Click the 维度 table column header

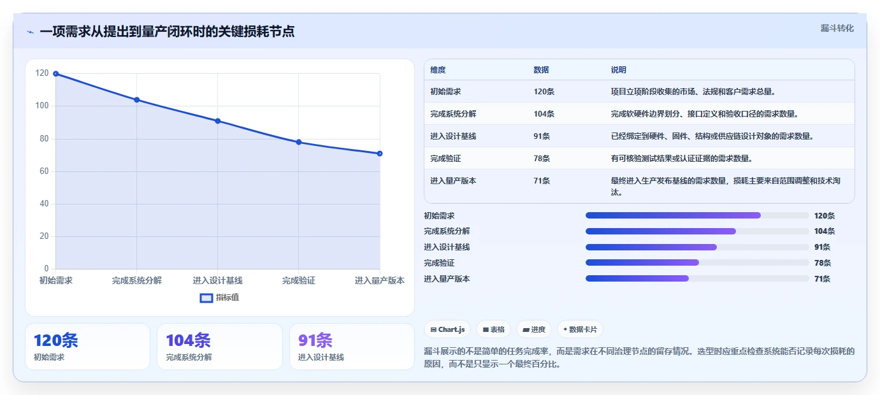(438, 70)
